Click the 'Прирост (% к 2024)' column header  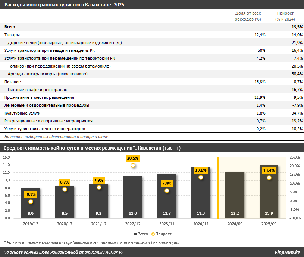click(x=285, y=16)
